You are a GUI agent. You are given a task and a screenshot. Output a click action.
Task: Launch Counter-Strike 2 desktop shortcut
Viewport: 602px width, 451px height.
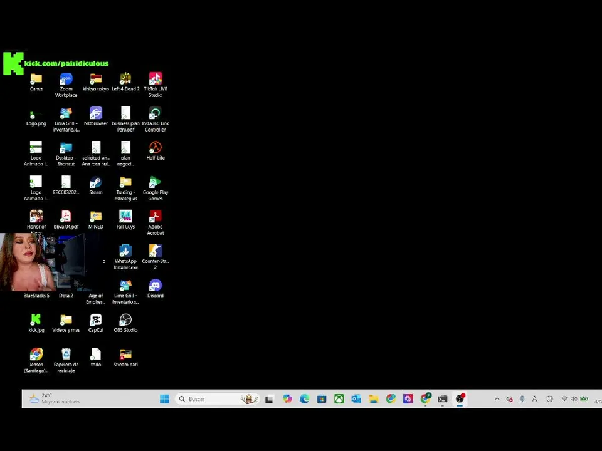coord(156,251)
